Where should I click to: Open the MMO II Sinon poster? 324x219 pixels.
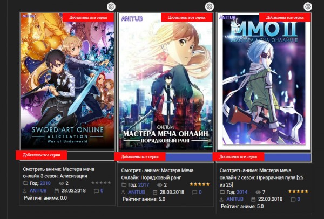pyautogui.click(x=264, y=81)
